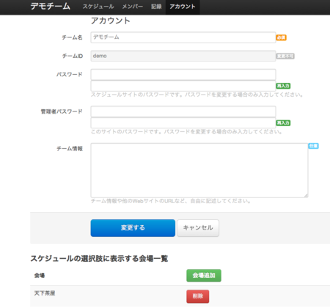Click the デモチーム brand link

point(51,6)
